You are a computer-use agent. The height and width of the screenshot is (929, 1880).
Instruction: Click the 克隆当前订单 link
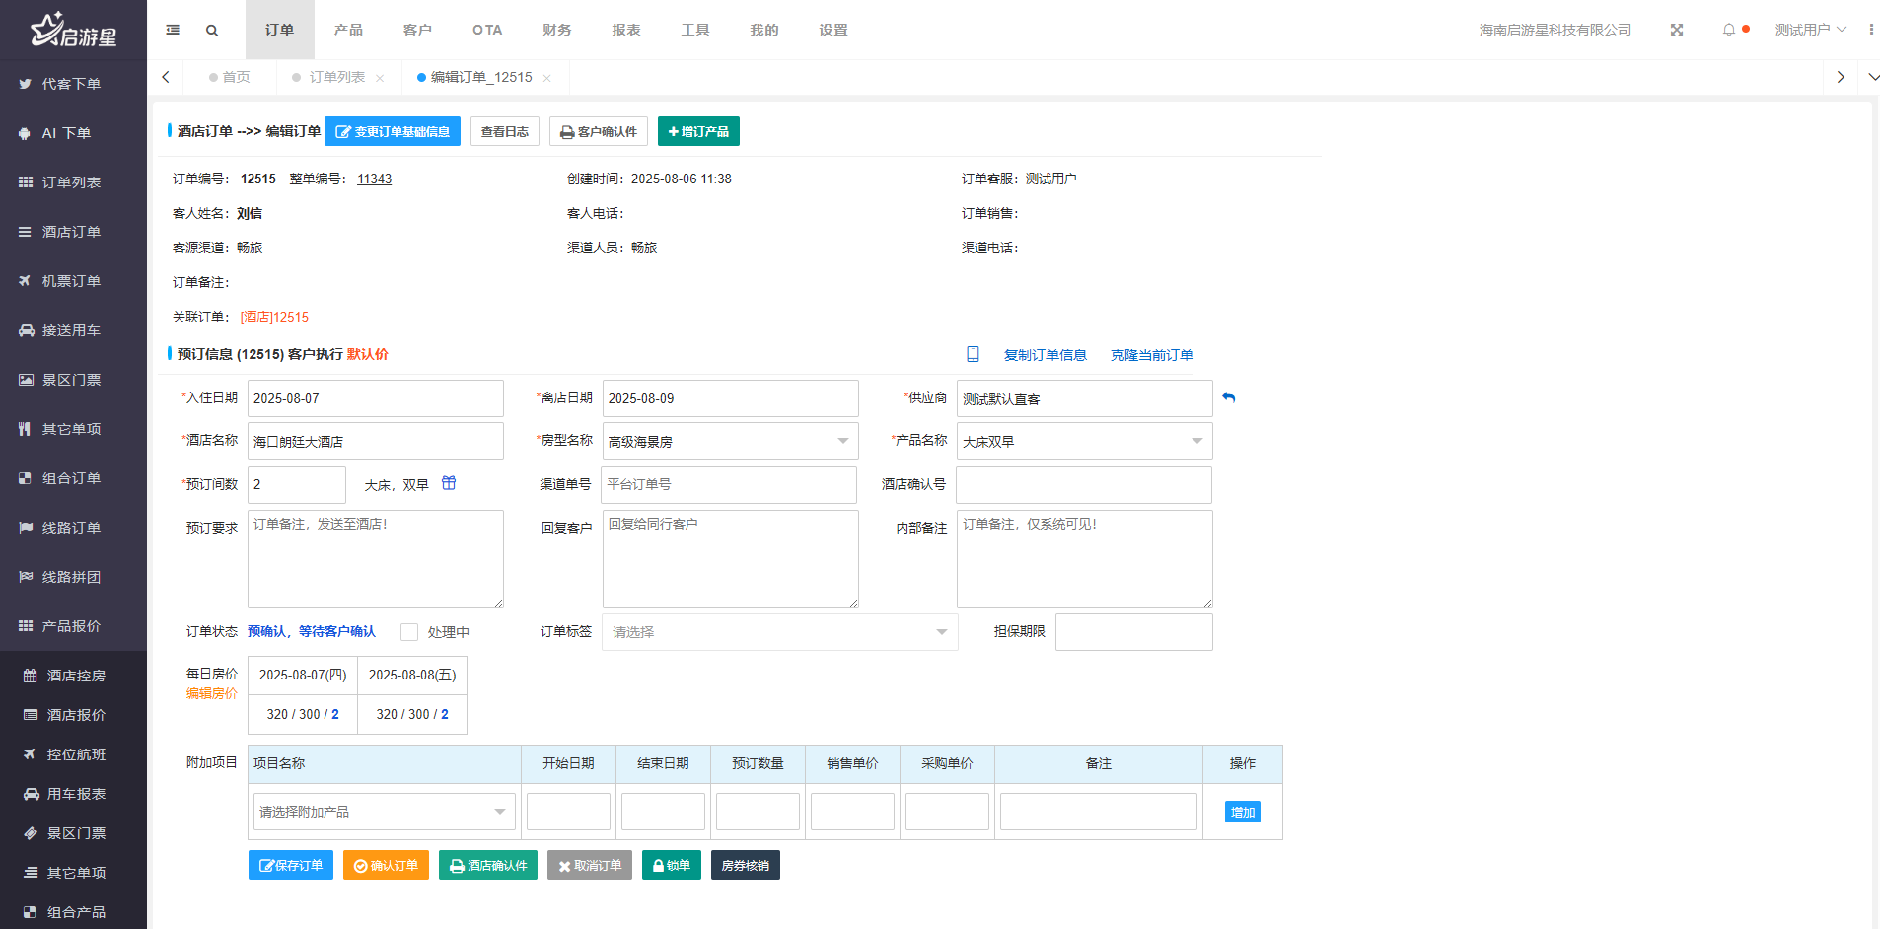click(1151, 355)
